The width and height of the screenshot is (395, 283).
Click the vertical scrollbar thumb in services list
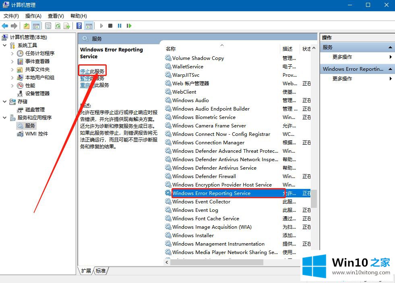tap(314, 199)
